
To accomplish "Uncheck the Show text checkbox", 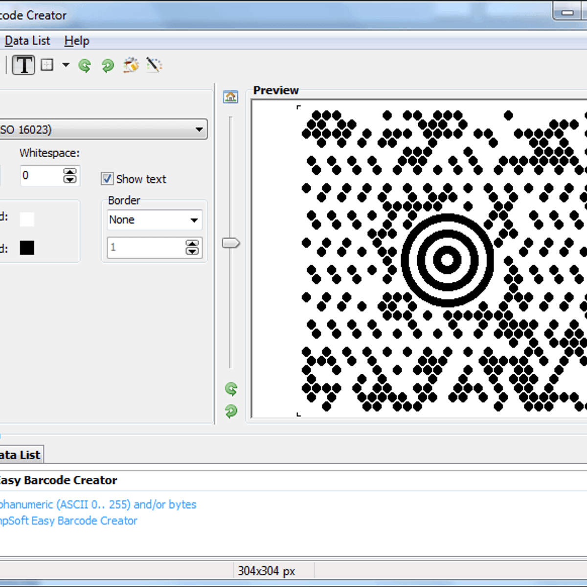I will pyautogui.click(x=107, y=179).
